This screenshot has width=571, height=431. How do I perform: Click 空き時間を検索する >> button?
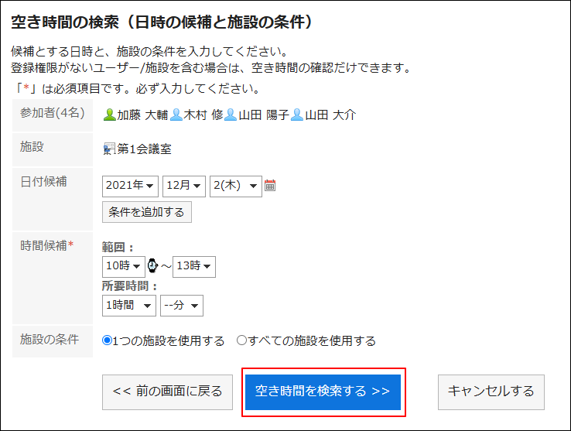click(323, 392)
